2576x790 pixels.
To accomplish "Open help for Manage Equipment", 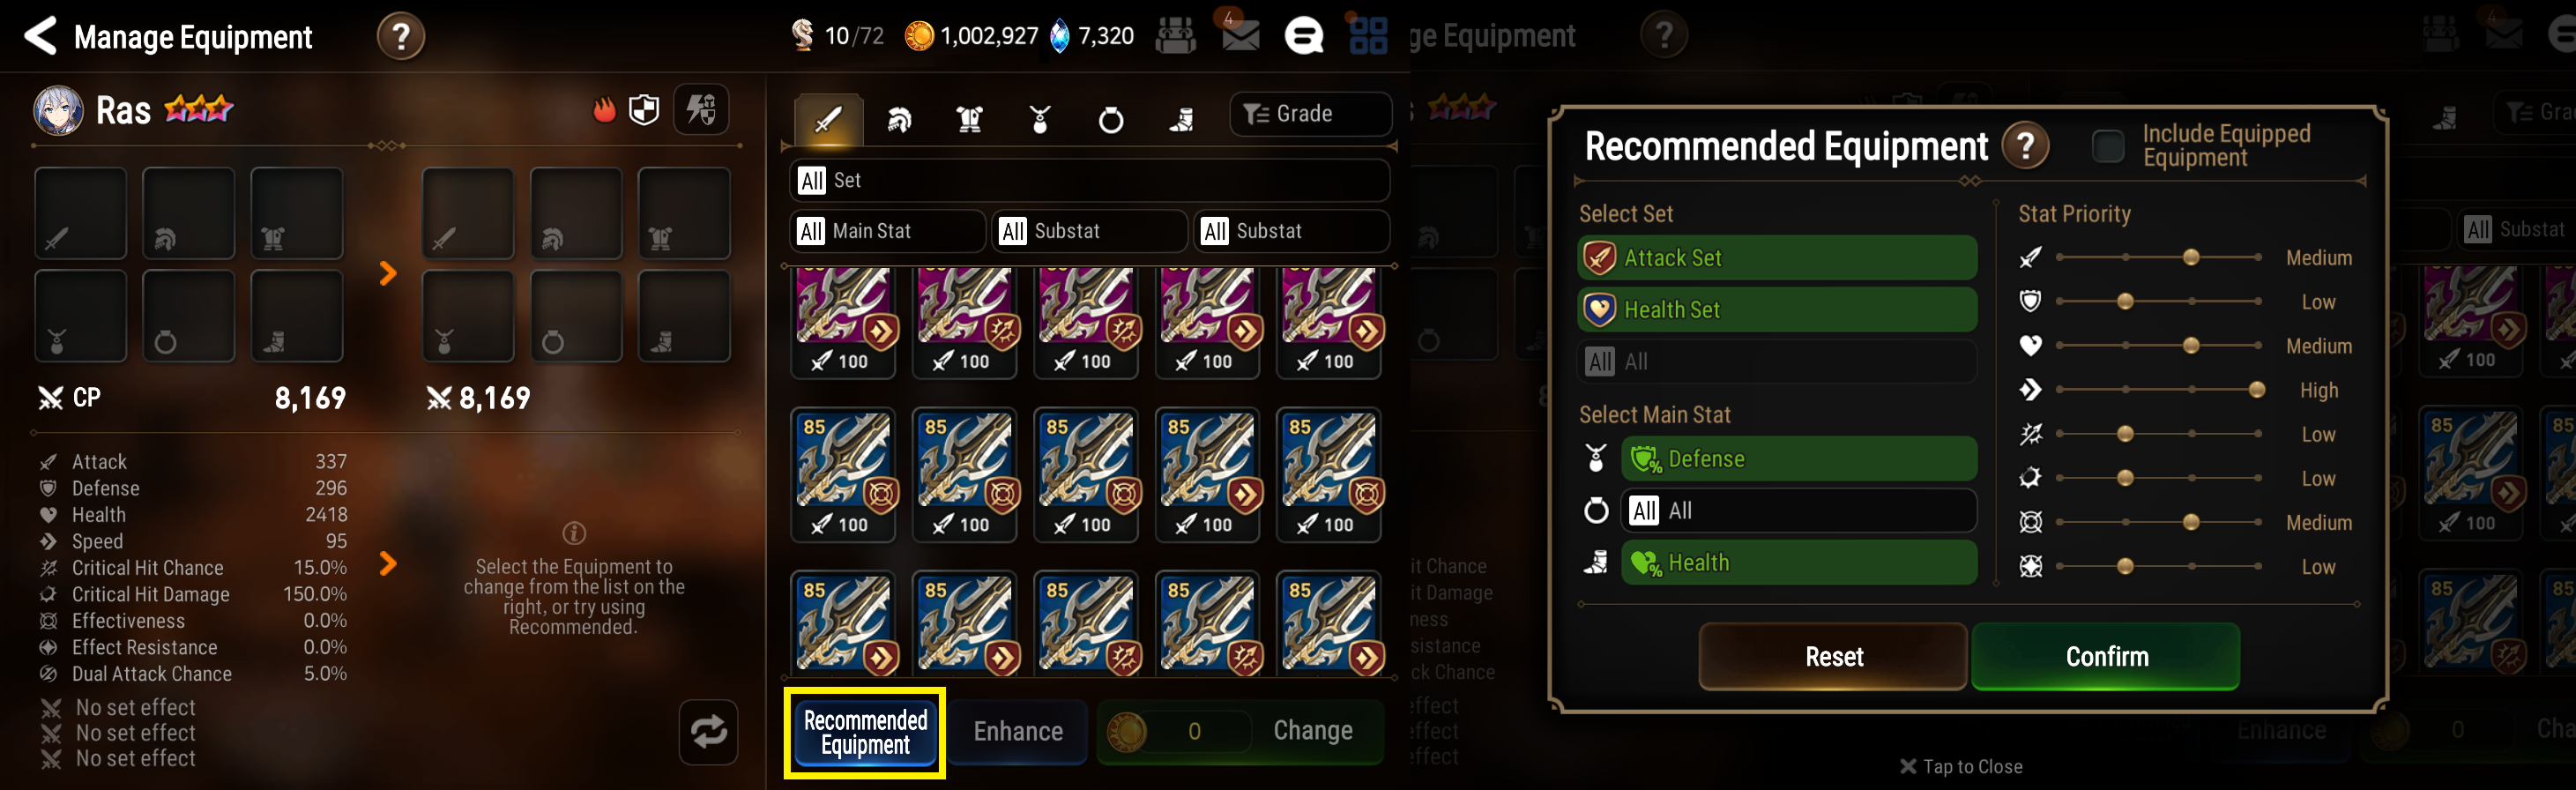I will 401,37.
